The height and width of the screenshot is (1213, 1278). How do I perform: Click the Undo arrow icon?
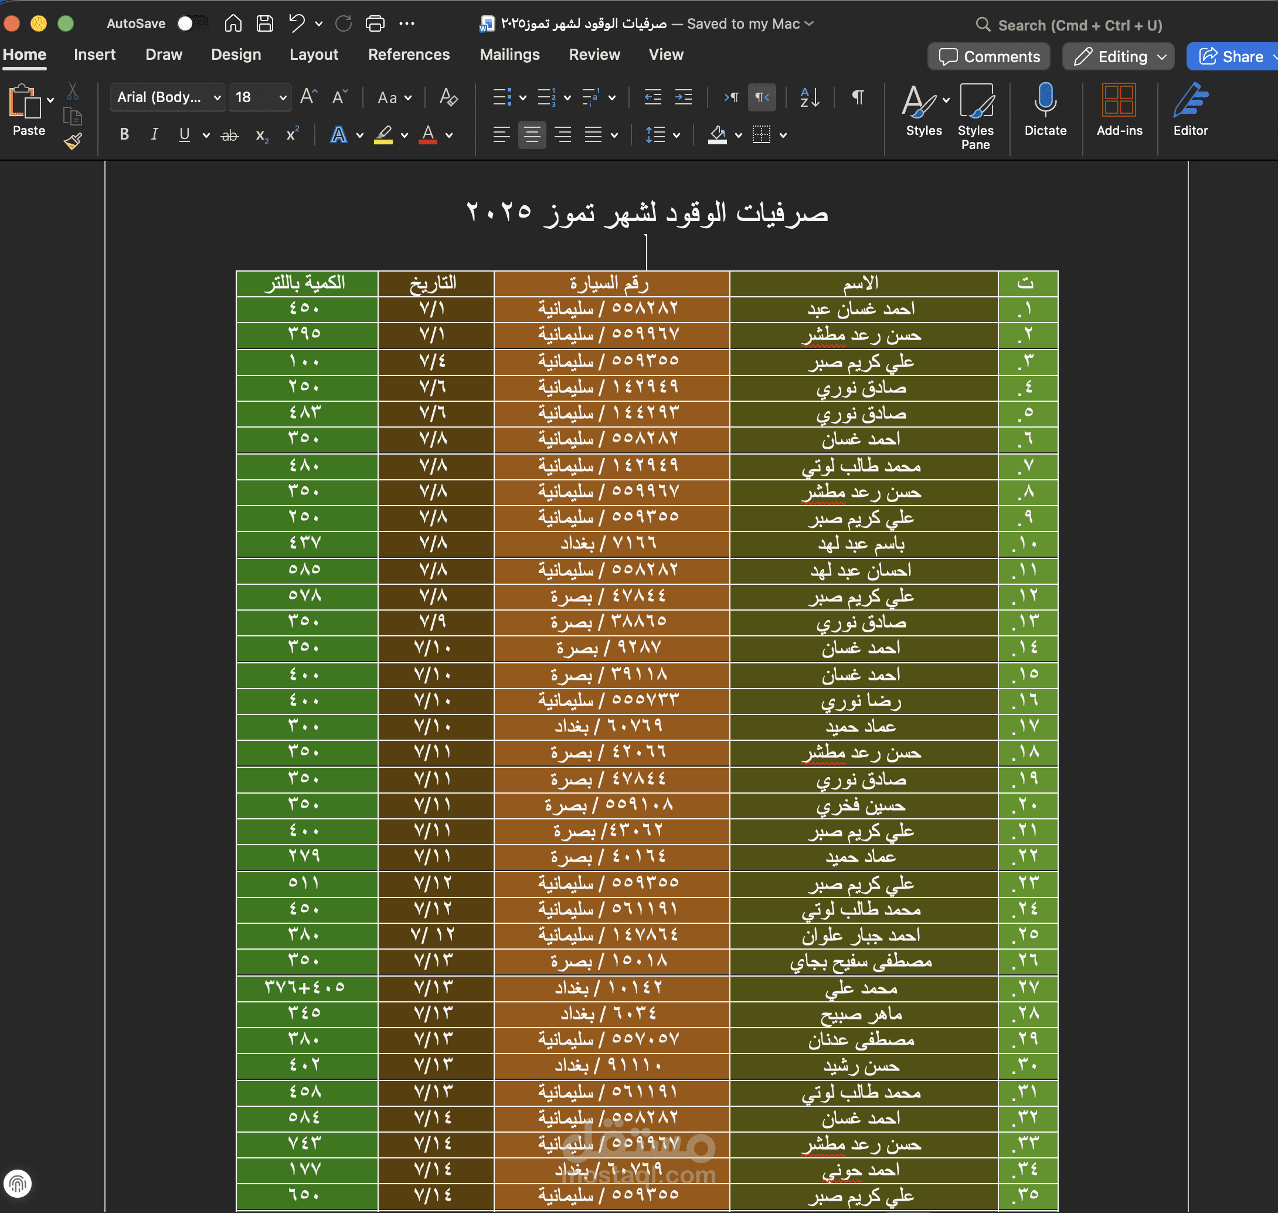point(297,24)
